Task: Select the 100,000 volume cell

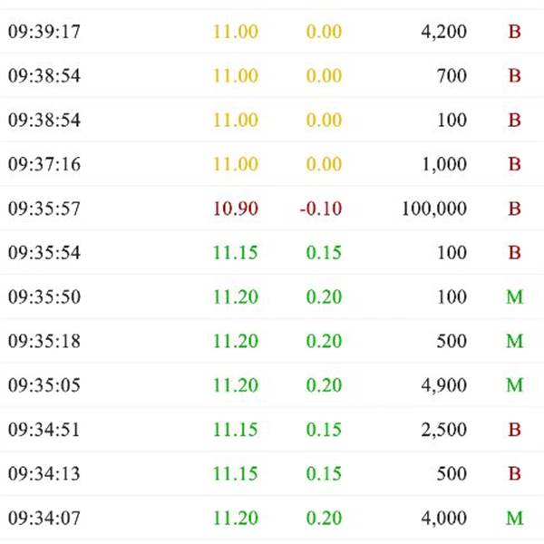Action: click(434, 209)
